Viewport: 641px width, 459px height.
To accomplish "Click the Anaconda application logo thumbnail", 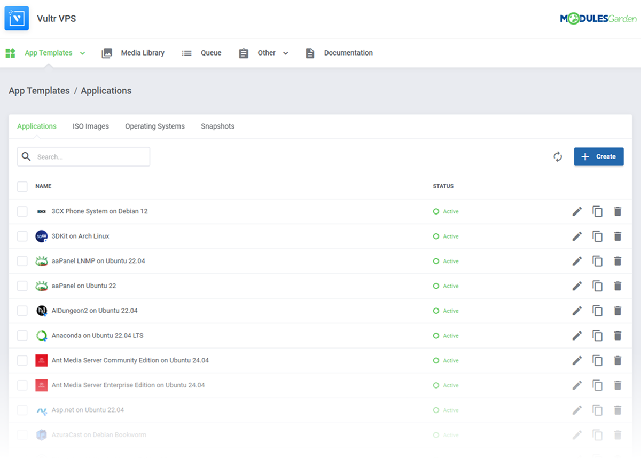I will (42, 336).
